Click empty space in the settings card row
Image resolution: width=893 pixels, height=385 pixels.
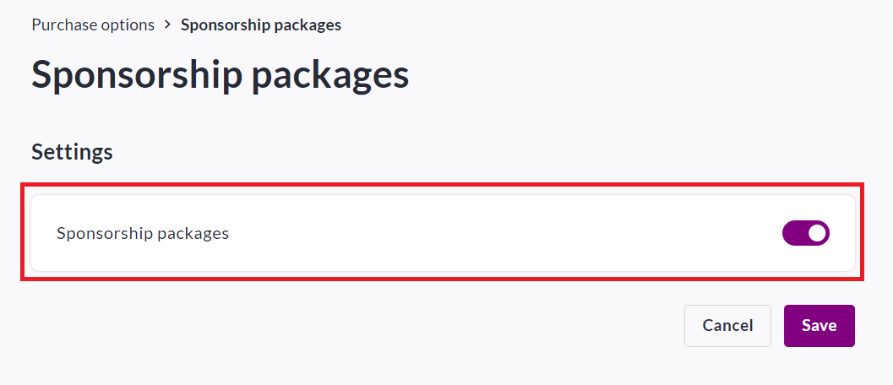(x=507, y=234)
